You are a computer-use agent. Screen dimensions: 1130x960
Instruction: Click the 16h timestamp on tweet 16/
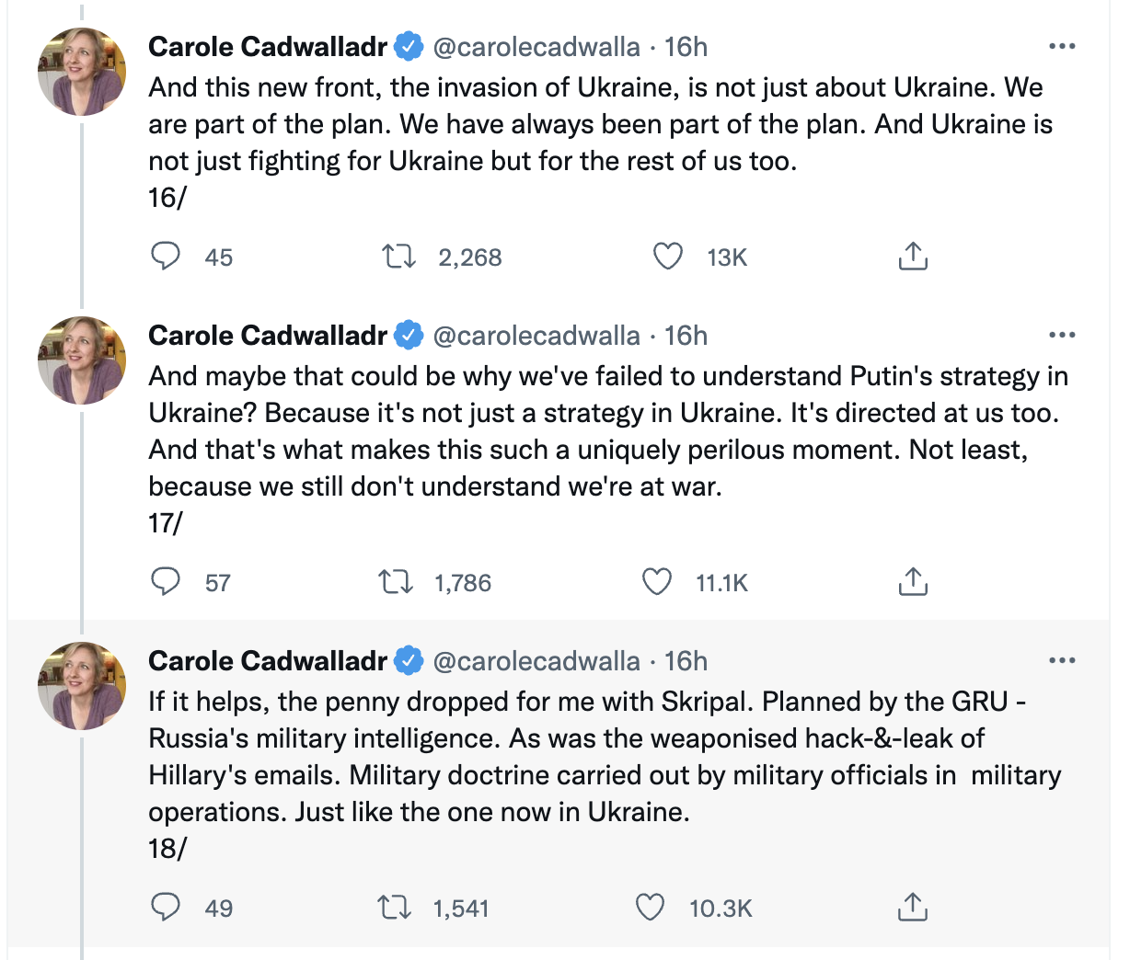pyautogui.click(x=686, y=47)
